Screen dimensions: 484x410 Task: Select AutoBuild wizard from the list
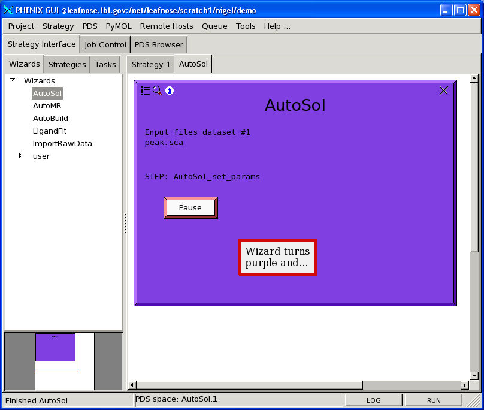50,119
